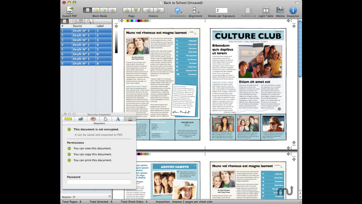Select row 4 Draft N° 1
The height and width of the screenshot is (204, 362).
click(x=86, y=45)
